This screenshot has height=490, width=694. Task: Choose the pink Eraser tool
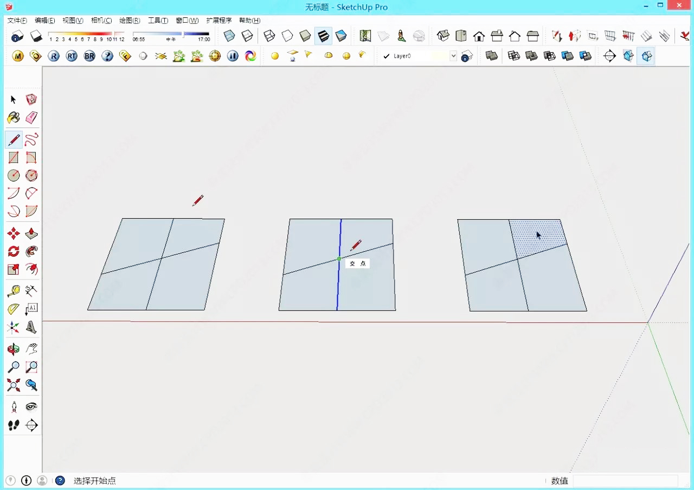tap(31, 118)
